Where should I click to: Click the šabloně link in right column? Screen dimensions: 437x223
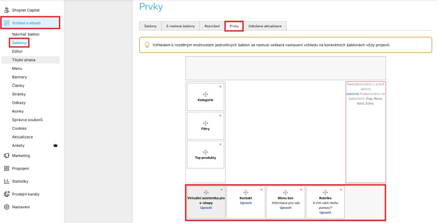[352, 94]
